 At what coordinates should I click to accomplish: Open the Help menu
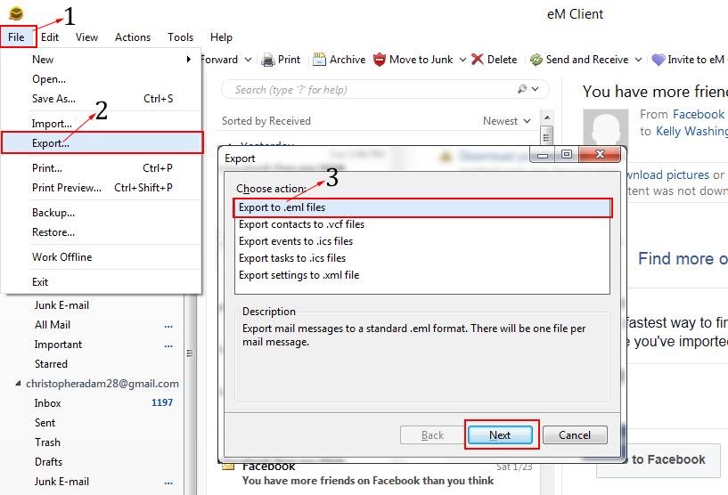tap(221, 37)
